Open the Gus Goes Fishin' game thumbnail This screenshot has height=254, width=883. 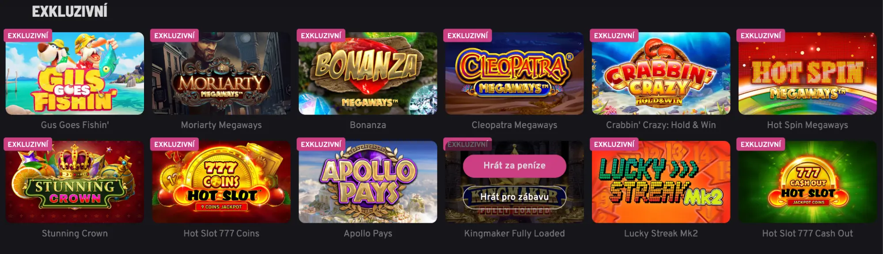coord(75,75)
